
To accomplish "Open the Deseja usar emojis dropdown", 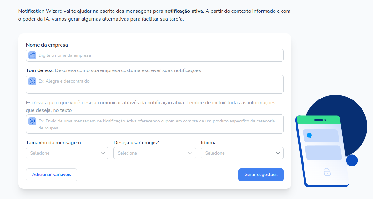I will (x=155, y=153).
